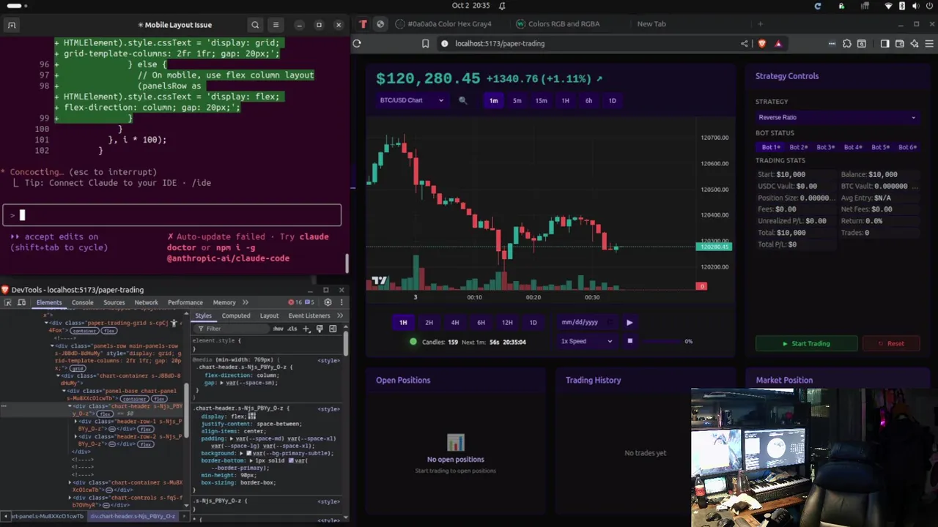Switch to the Console tab in DevTools
The width and height of the screenshot is (938, 527).
click(x=82, y=302)
